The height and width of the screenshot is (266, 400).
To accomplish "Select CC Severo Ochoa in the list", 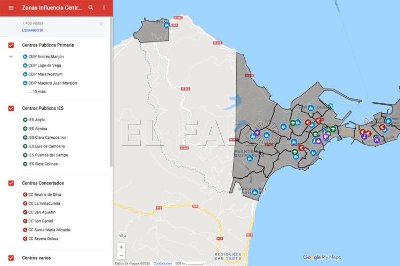I will point(43,239).
